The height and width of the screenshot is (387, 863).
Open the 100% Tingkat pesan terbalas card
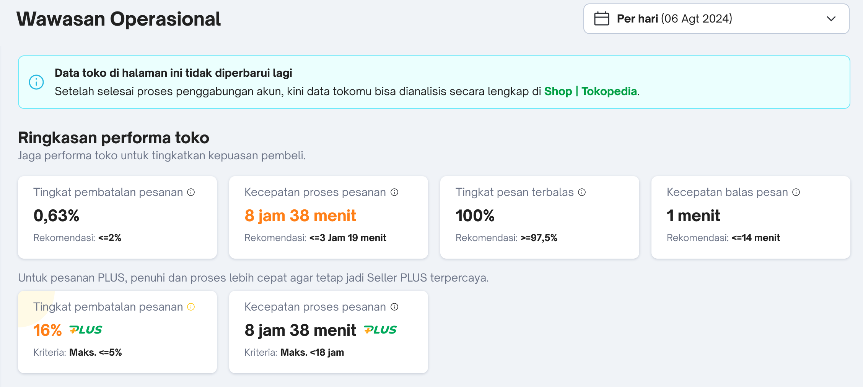click(x=539, y=217)
